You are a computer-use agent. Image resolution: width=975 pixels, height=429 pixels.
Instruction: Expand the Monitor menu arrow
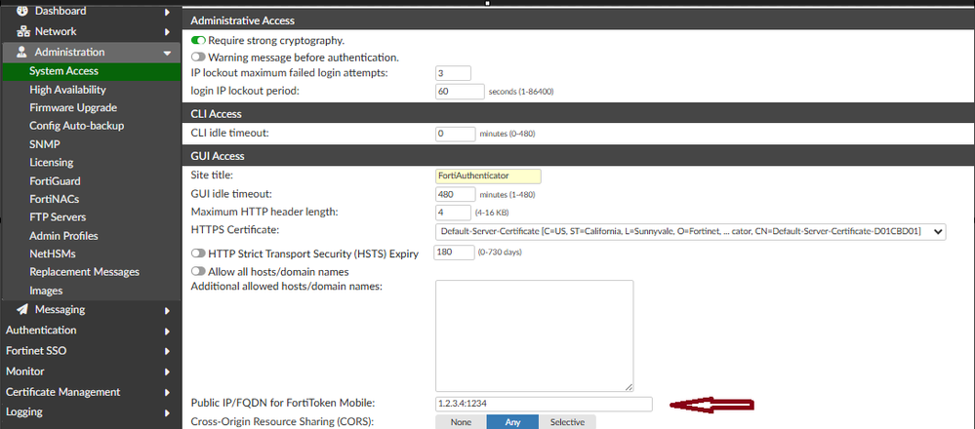point(167,371)
